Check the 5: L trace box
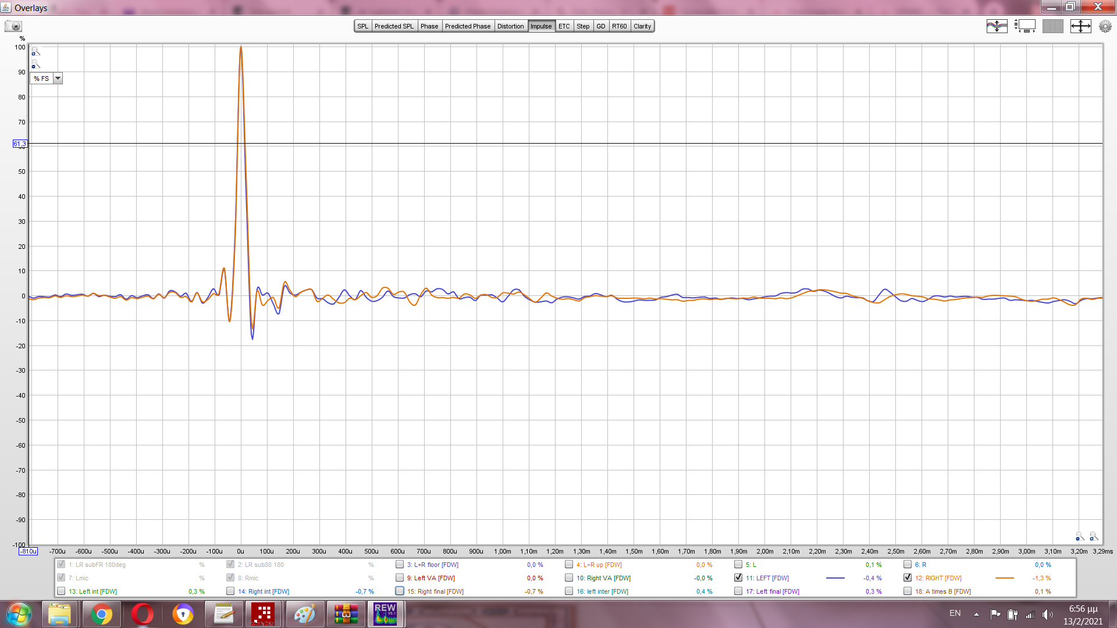 [x=738, y=564]
